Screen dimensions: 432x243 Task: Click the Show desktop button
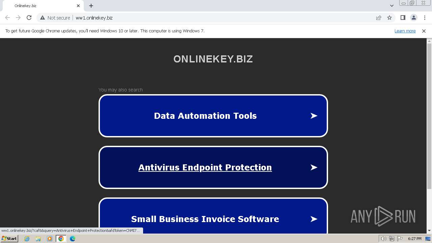(428, 239)
